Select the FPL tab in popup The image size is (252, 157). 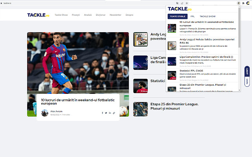click(x=193, y=16)
